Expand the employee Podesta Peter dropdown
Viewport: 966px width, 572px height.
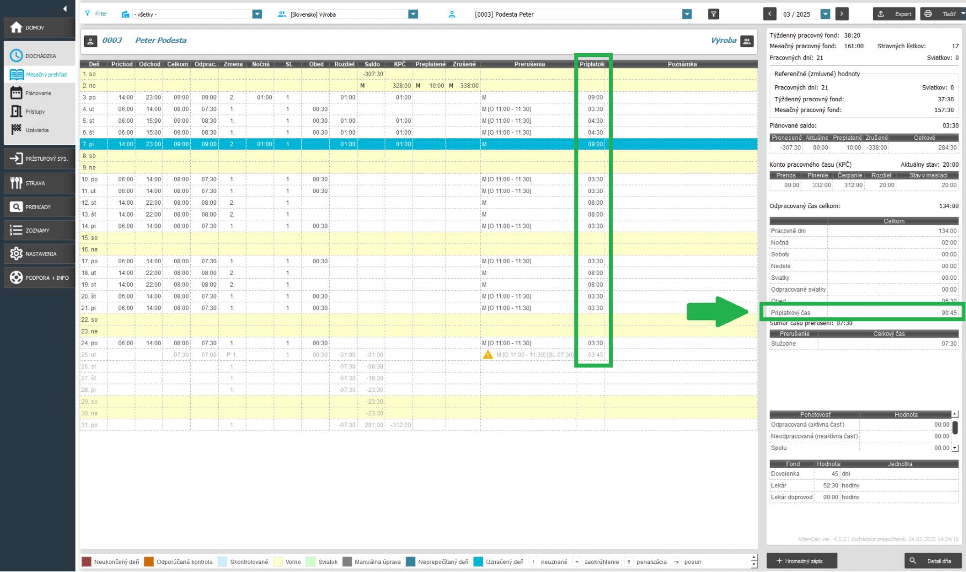pos(687,14)
